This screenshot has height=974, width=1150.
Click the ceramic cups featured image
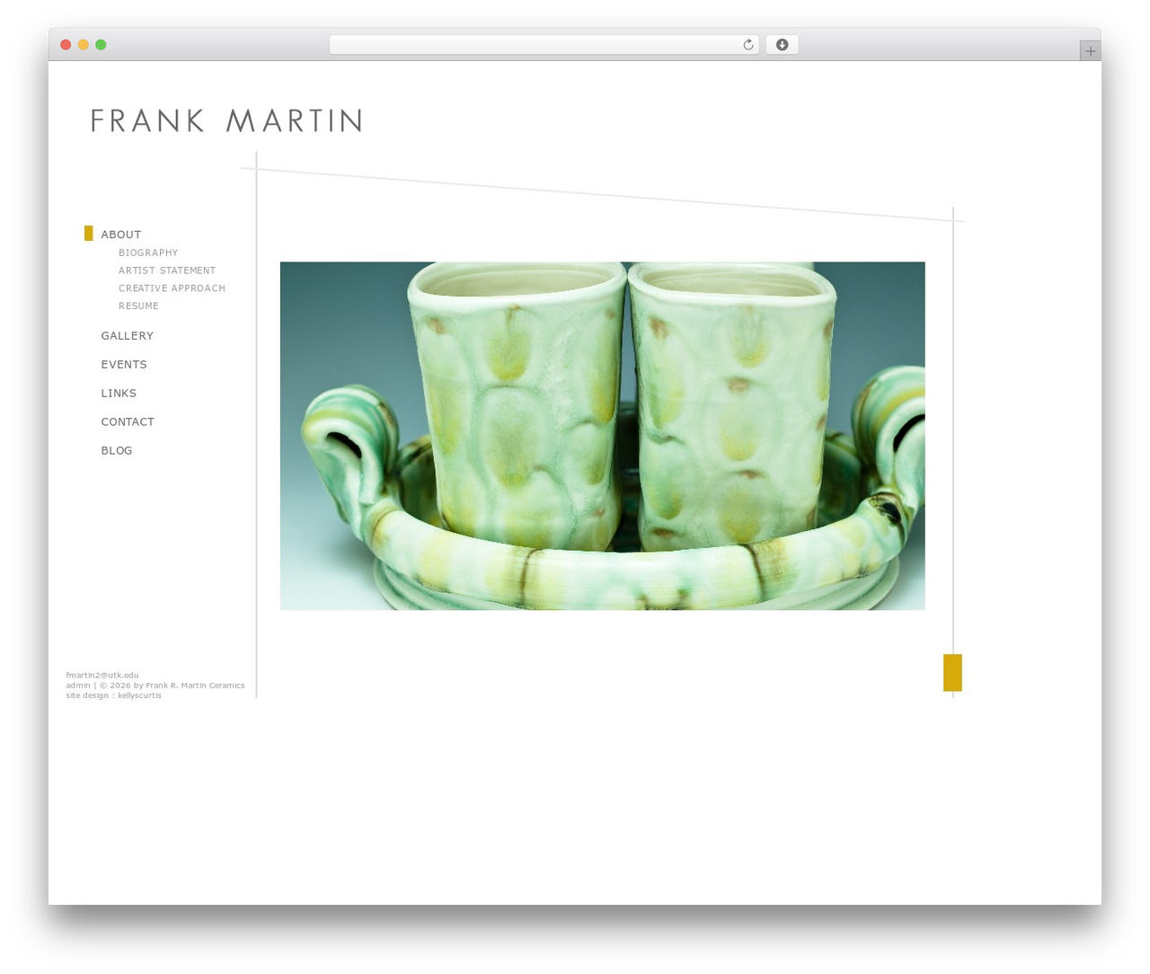click(602, 436)
